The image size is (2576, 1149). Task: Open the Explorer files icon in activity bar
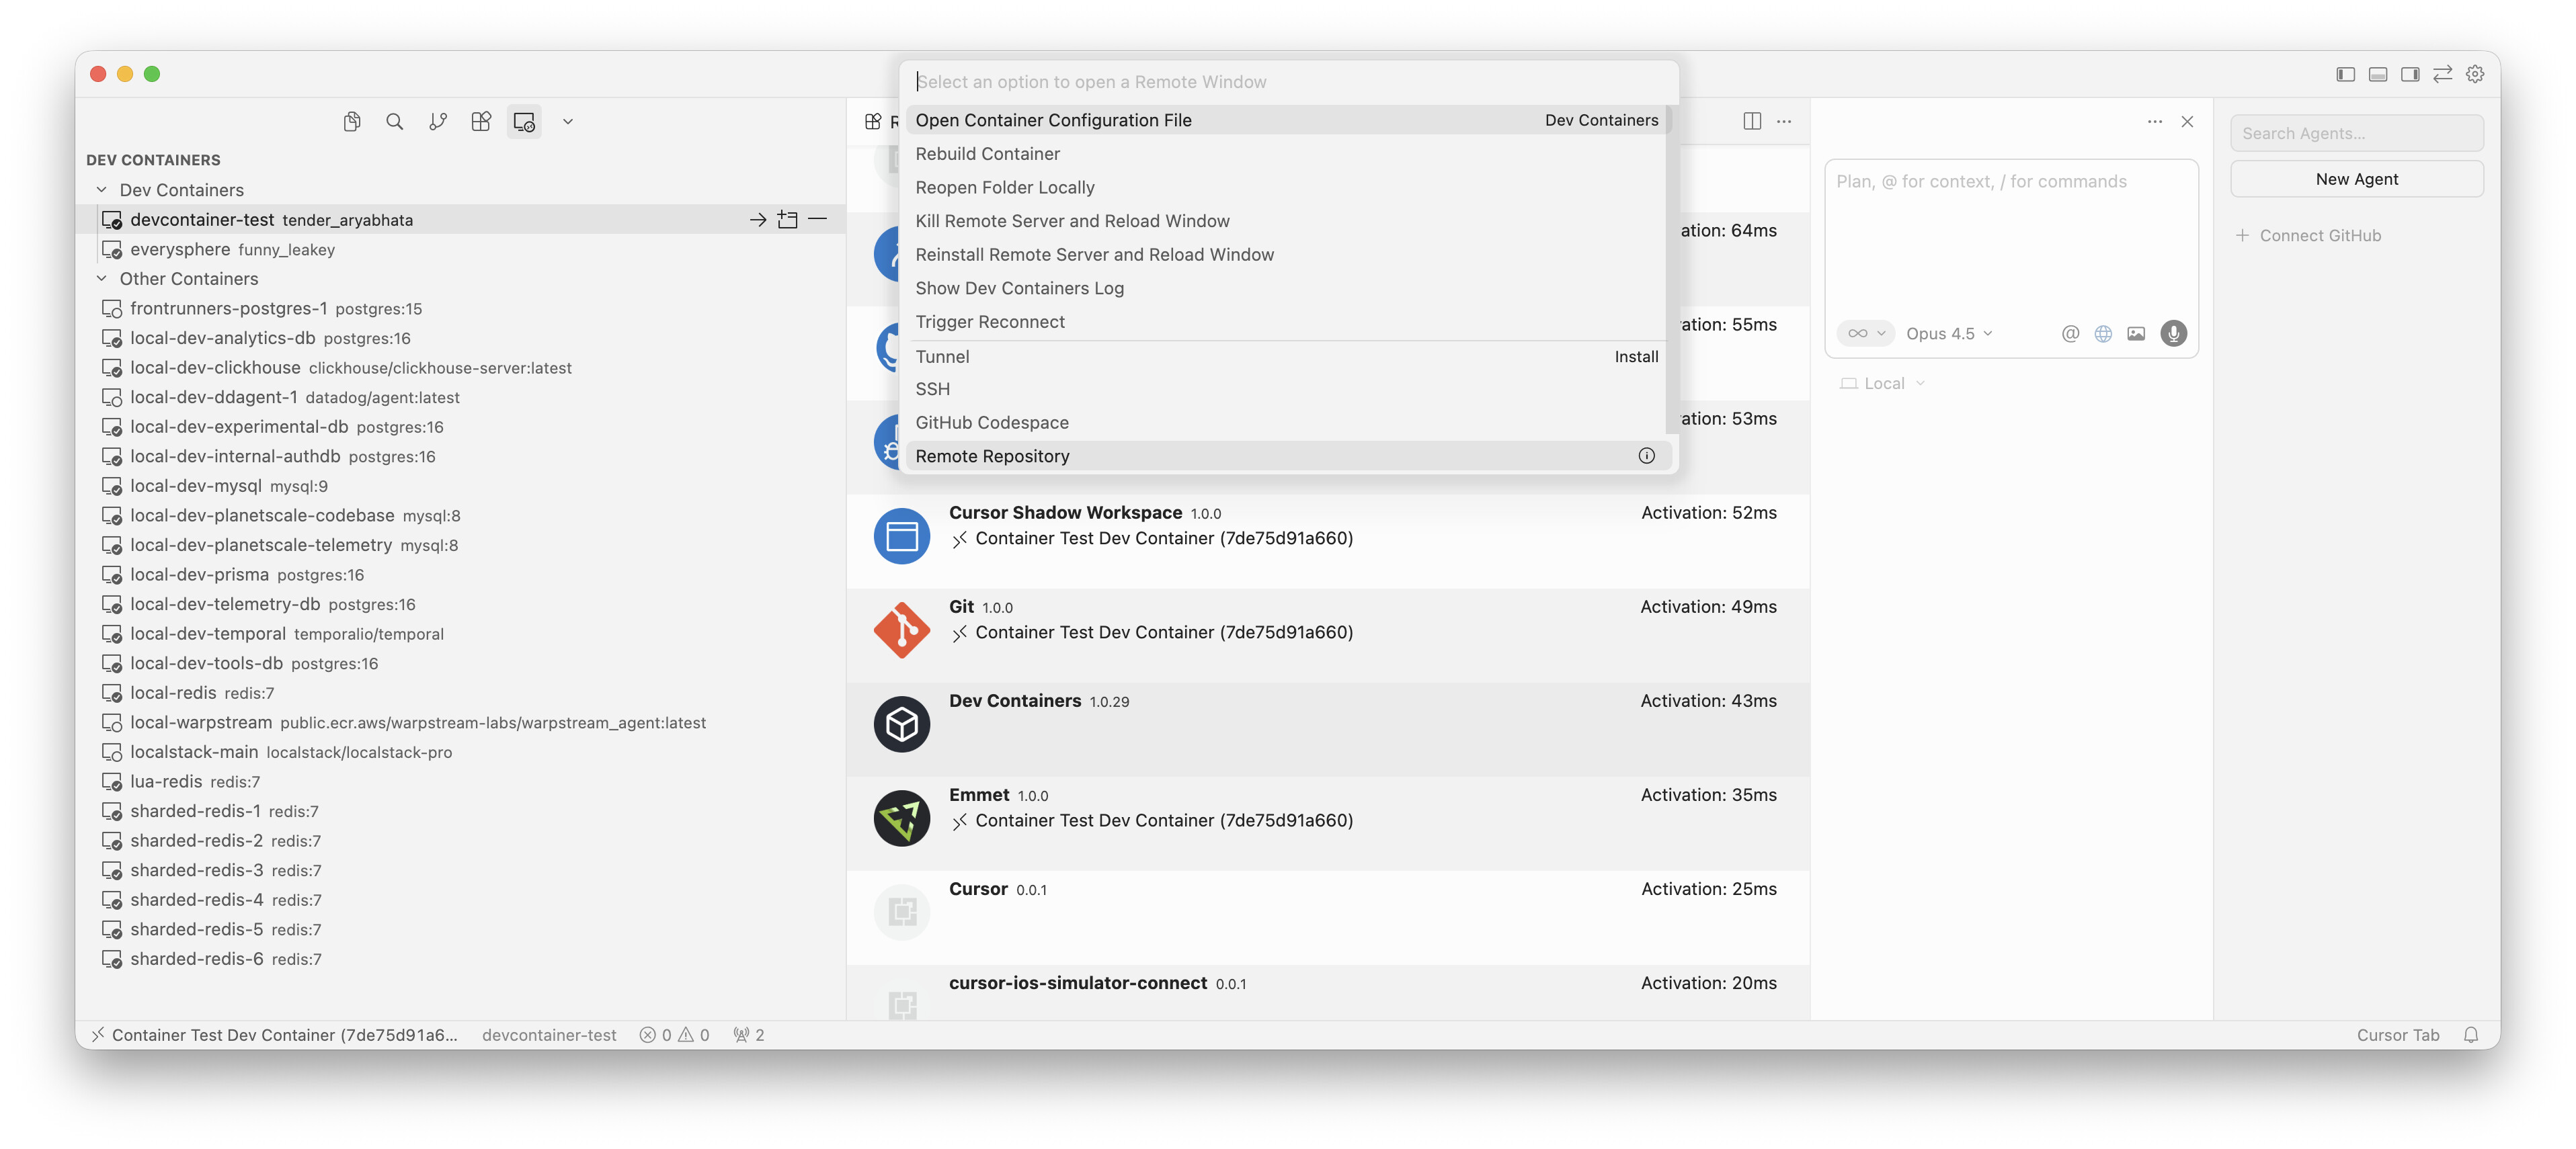[x=352, y=122]
